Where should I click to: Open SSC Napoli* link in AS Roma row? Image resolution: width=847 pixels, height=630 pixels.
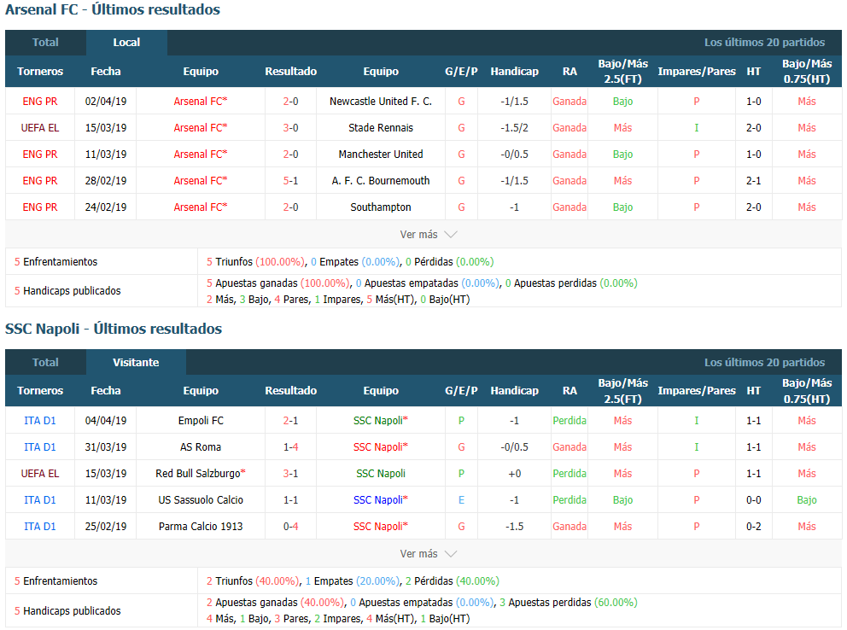(x=381, y=447)
